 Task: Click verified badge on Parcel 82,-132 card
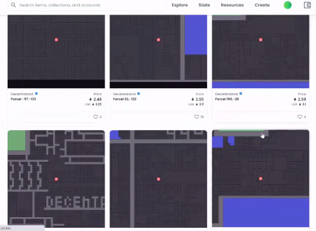click(139, 93)
